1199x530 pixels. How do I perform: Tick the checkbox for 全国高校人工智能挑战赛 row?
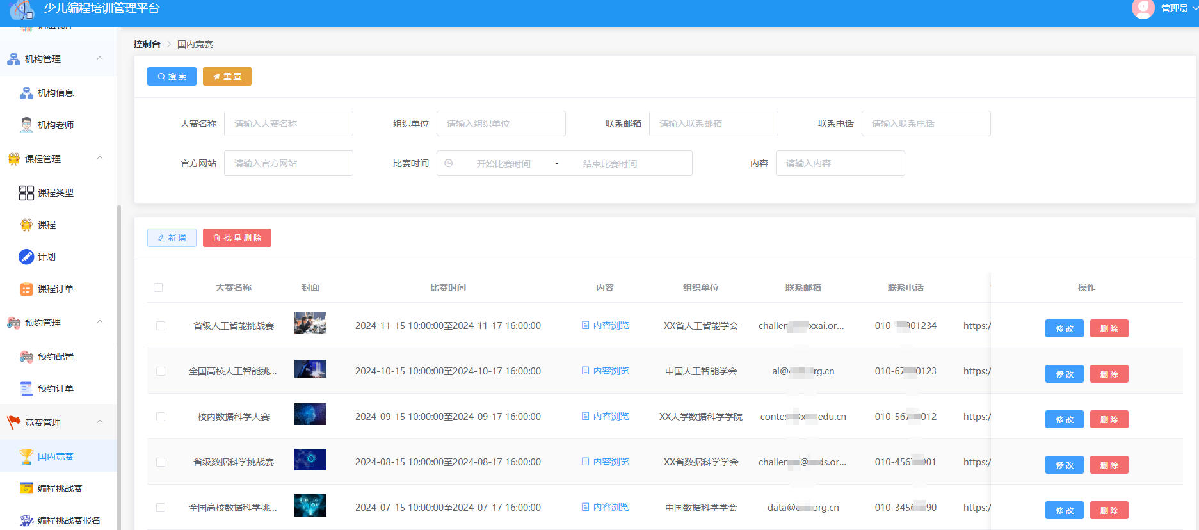(x=161, y=371)
